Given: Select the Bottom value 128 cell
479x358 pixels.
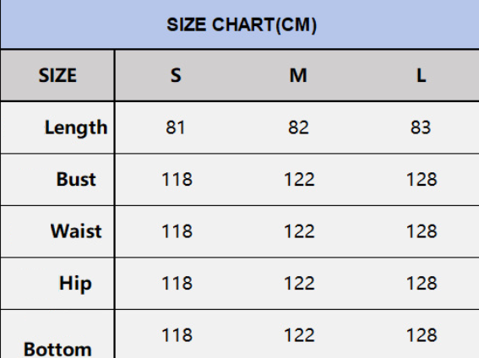Looking at the screenshot, I should click(x=422, y=335).
